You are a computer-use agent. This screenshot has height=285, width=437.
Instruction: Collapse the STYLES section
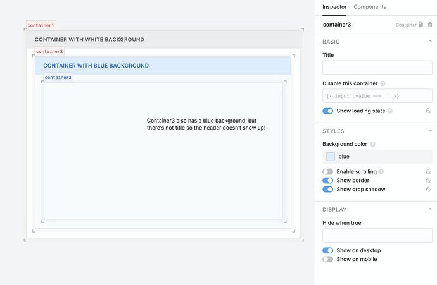[430, 131]
